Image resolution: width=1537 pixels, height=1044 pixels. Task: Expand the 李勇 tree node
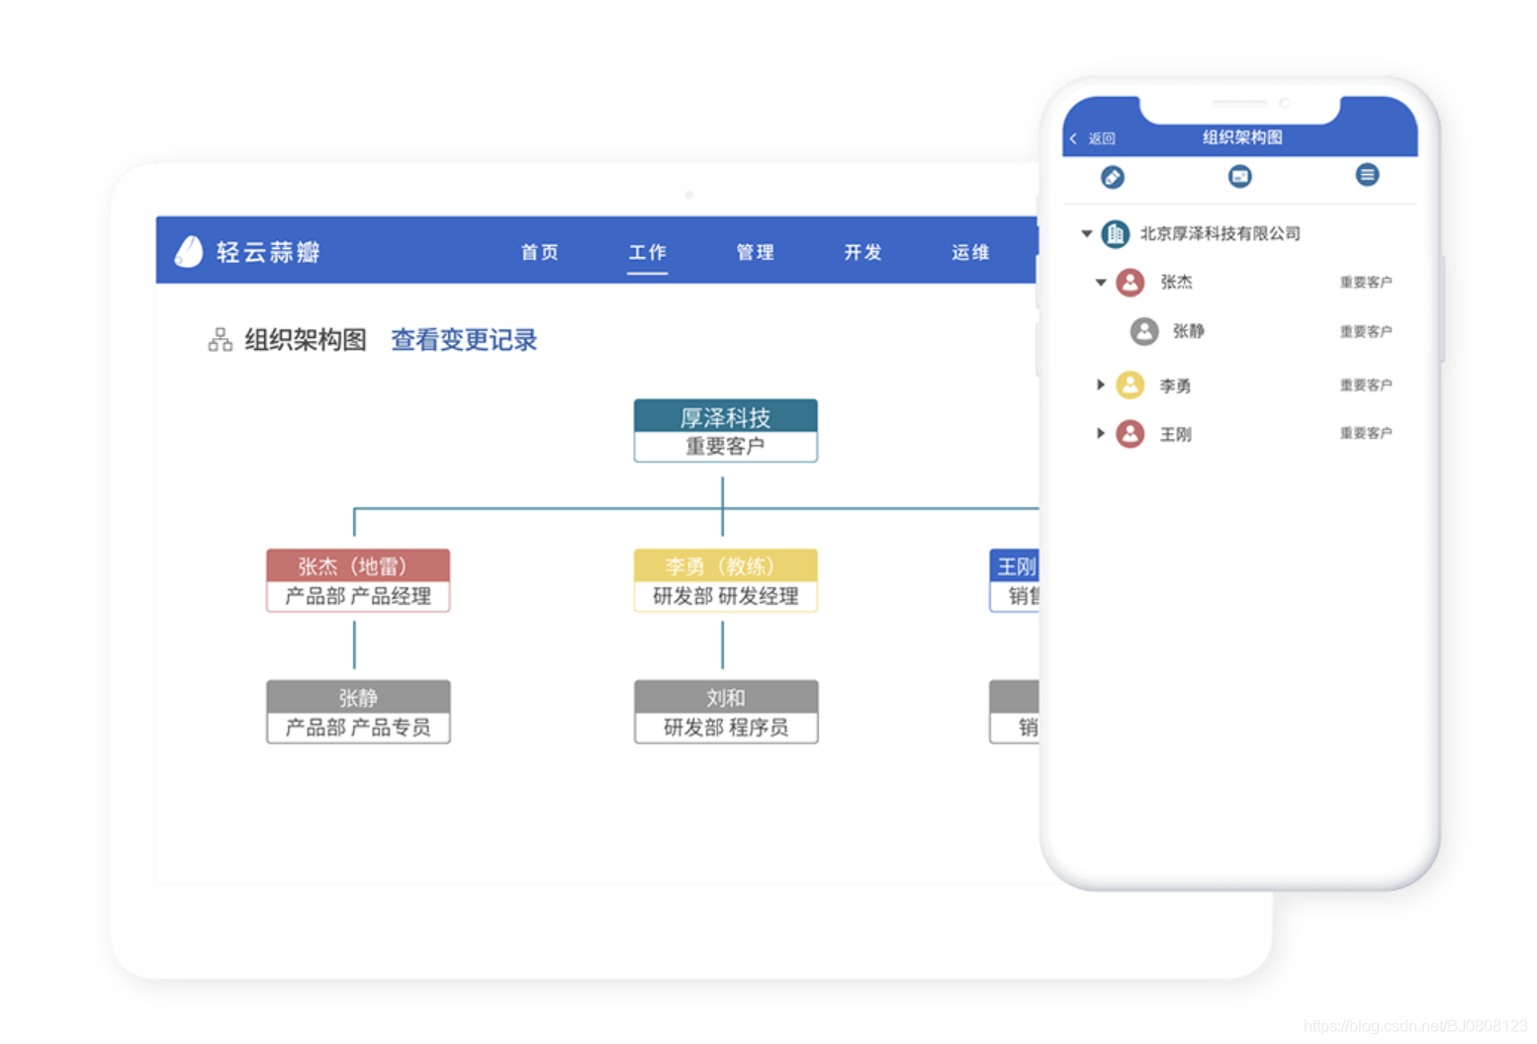[x=1101, y=385]
